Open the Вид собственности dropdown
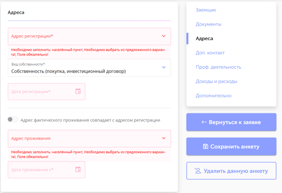282x193 pixels. [x=89, y=68]
